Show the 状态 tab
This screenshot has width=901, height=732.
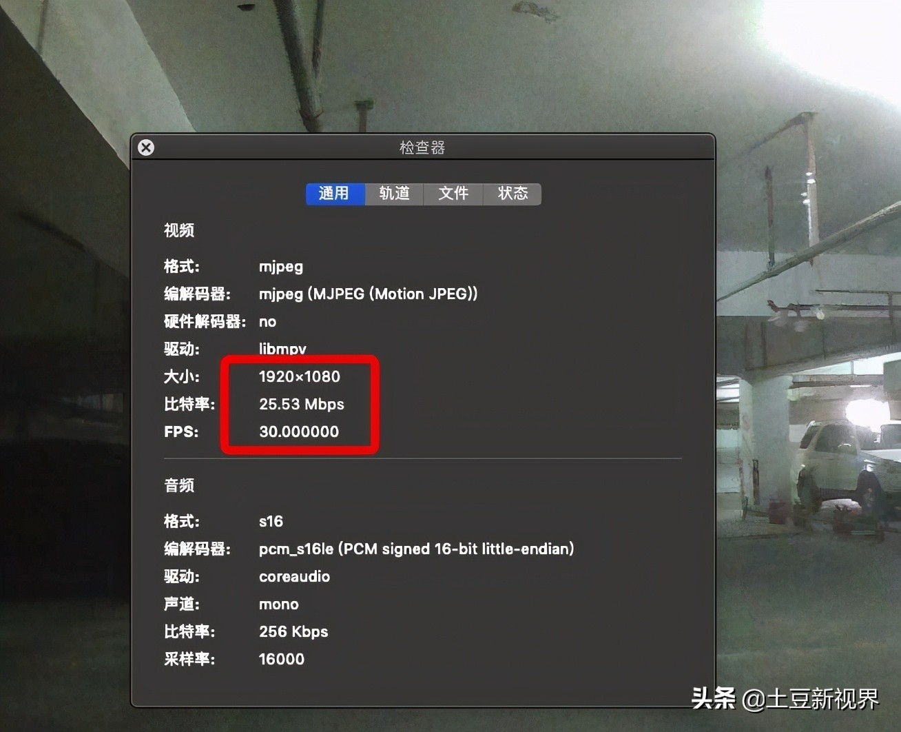(x=512, y=194)
